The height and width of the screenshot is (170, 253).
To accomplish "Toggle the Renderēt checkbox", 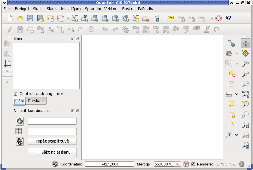I will click(193, 164).
